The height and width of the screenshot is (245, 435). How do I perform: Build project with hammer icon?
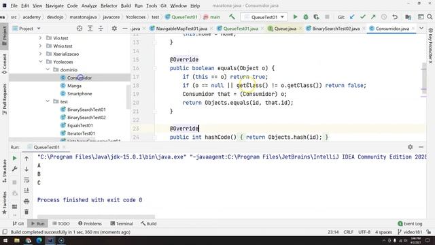pos(232,17)
